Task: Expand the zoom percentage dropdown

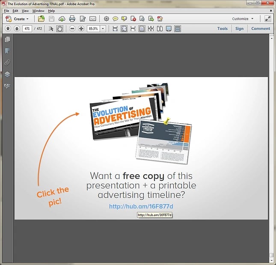Action: [x=103, y=29]
